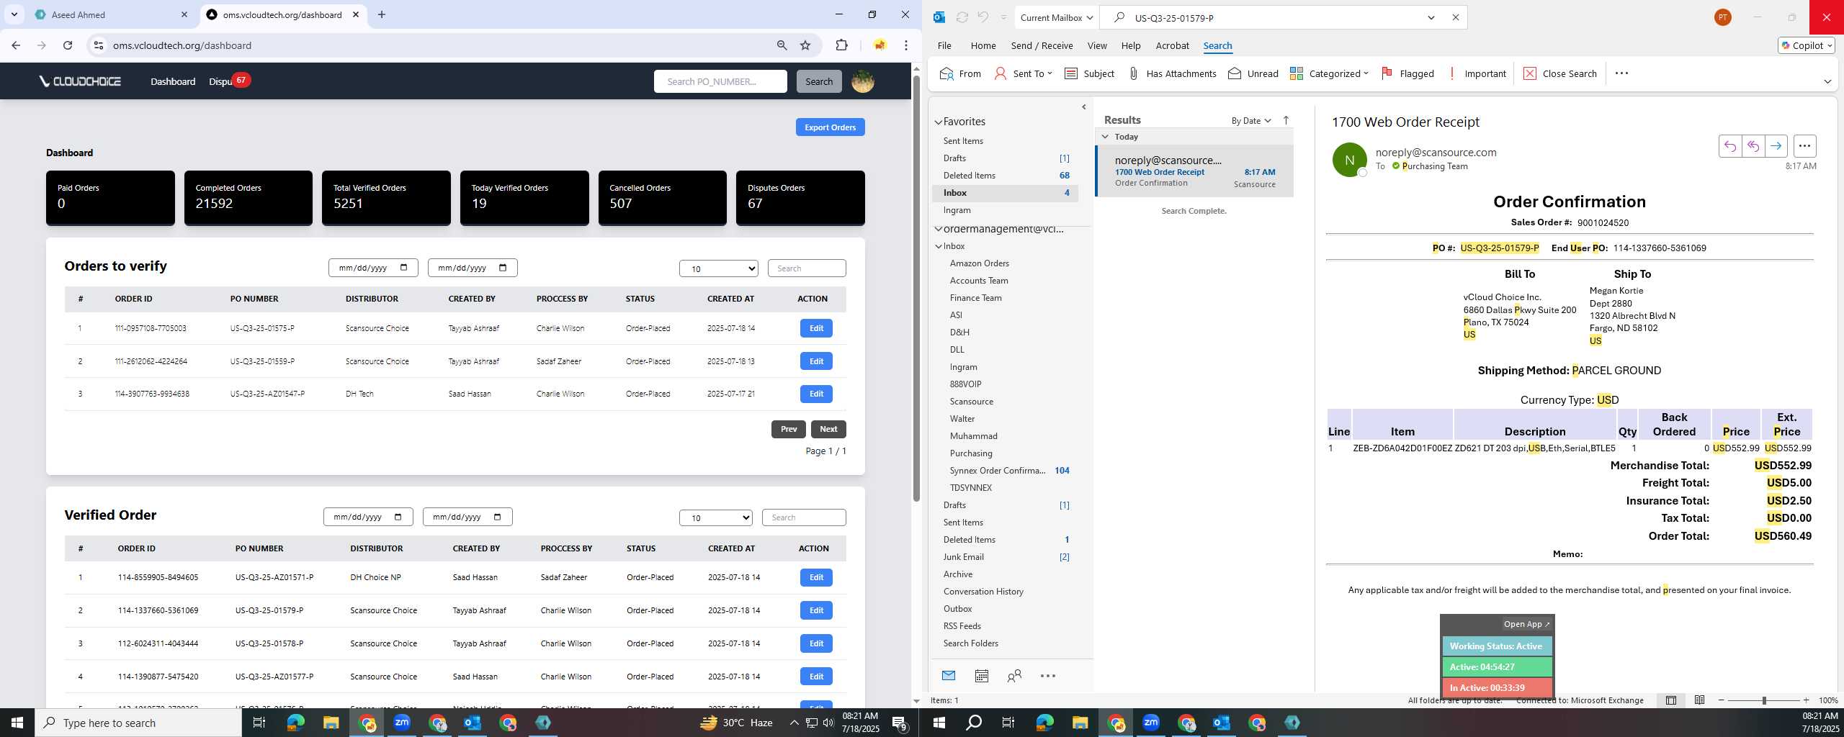Click the Search PO_NUMBER input field
The image size is (1844, 737).
720,81
